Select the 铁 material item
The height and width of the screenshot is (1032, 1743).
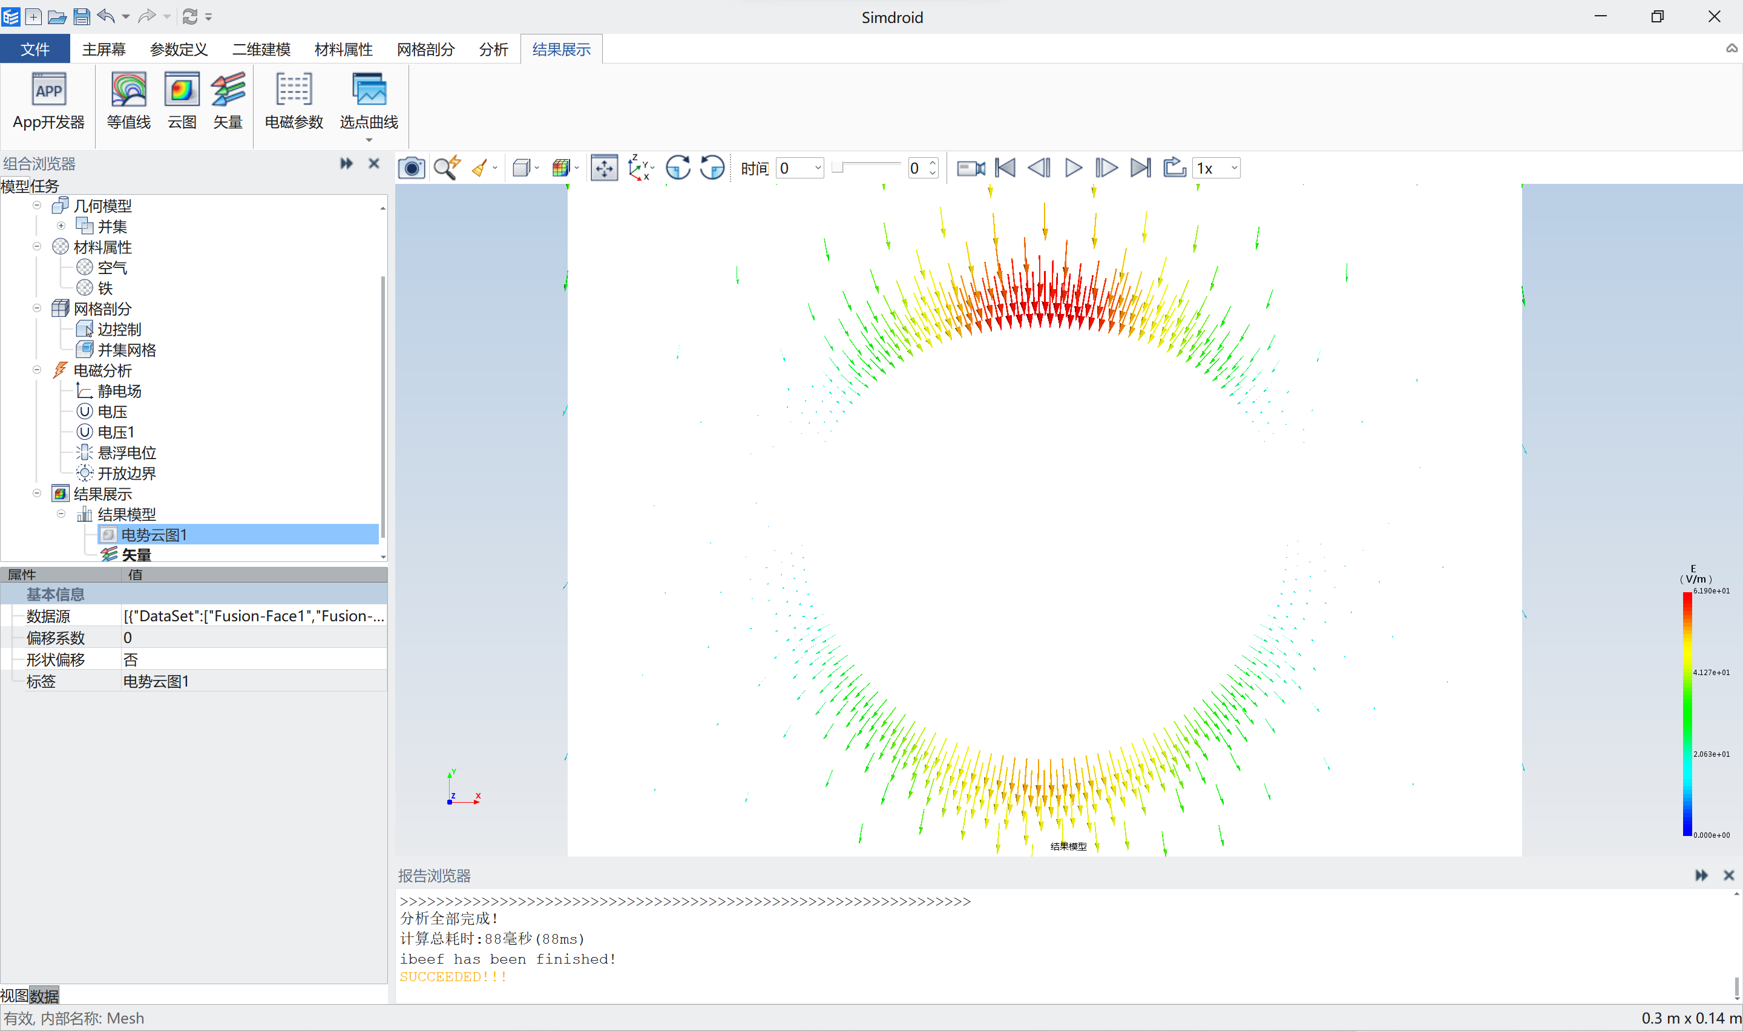(105, 288)
